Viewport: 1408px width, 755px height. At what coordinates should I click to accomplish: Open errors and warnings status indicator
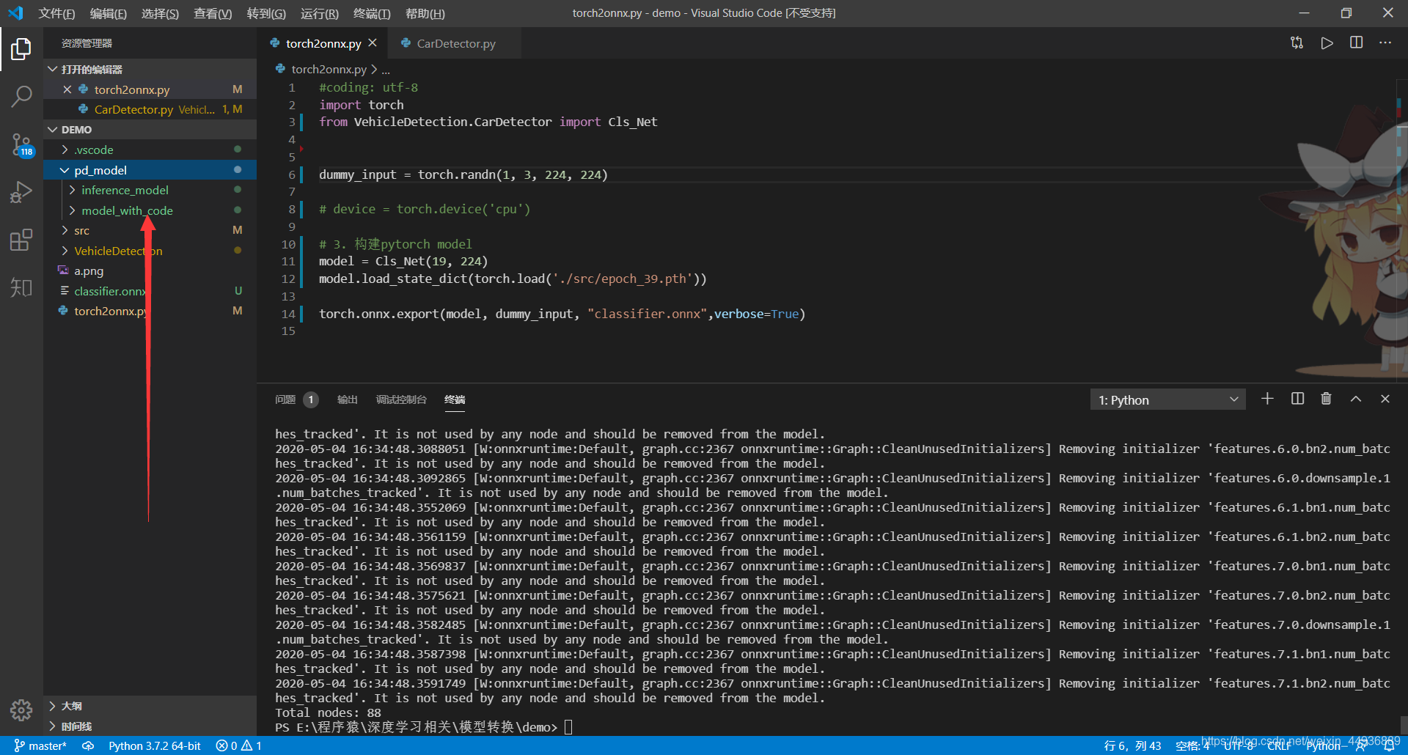(239, 745)
